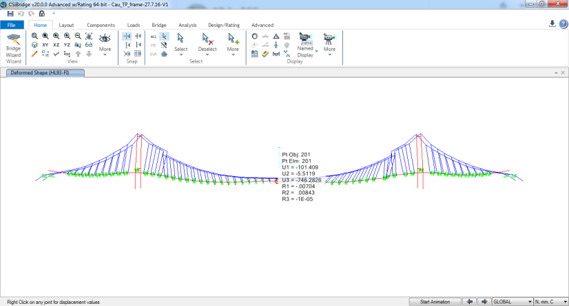Switch to the Advanced ribbon tab
Viewport: 569px width, 306px height.
(x=262, y=25)
